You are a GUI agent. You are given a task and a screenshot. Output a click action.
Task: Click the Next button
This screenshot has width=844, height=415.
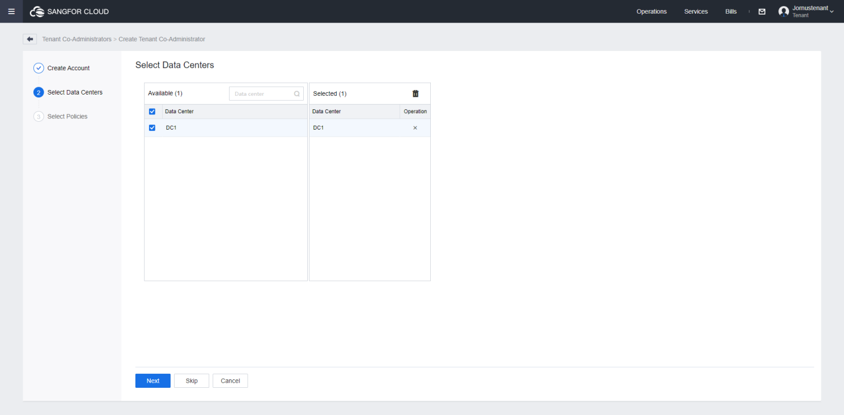(x=153, y=380)
